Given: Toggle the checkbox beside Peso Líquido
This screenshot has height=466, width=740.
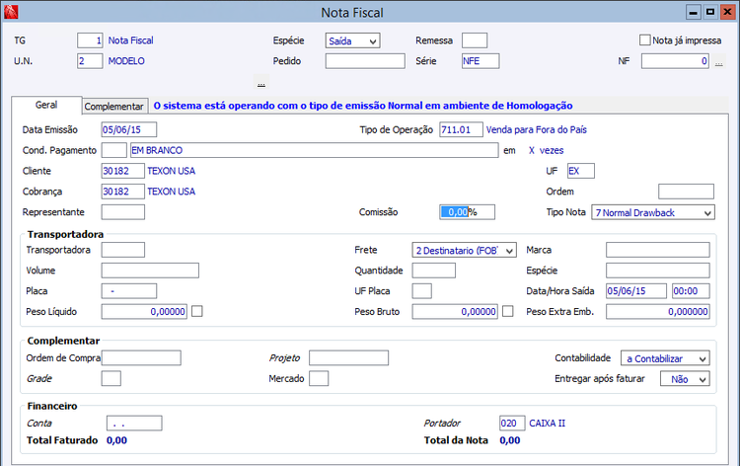Looking at the screenshot, I should pyautogui.click(x=197, y=312).
